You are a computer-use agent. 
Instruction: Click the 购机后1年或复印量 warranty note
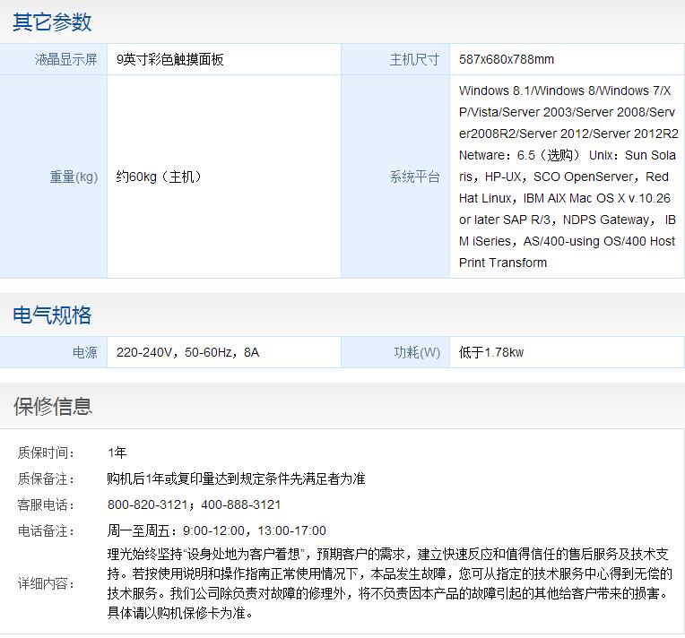(x=236, y=479)
